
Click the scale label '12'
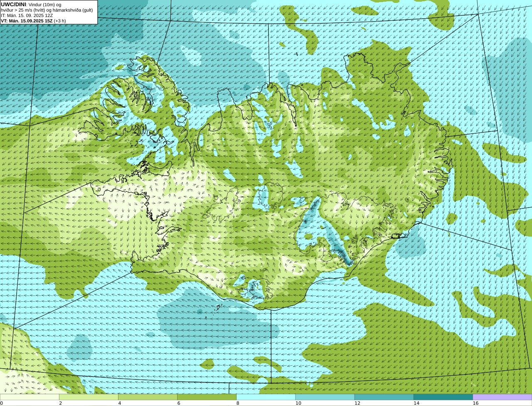tap(357, 403)
